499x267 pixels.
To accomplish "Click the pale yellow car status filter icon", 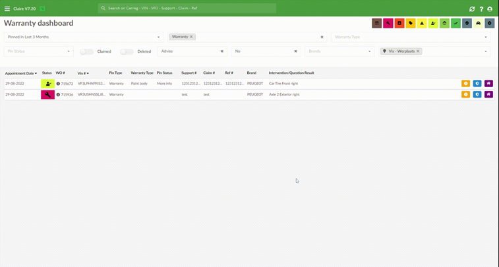I will (x=478, y=23).
